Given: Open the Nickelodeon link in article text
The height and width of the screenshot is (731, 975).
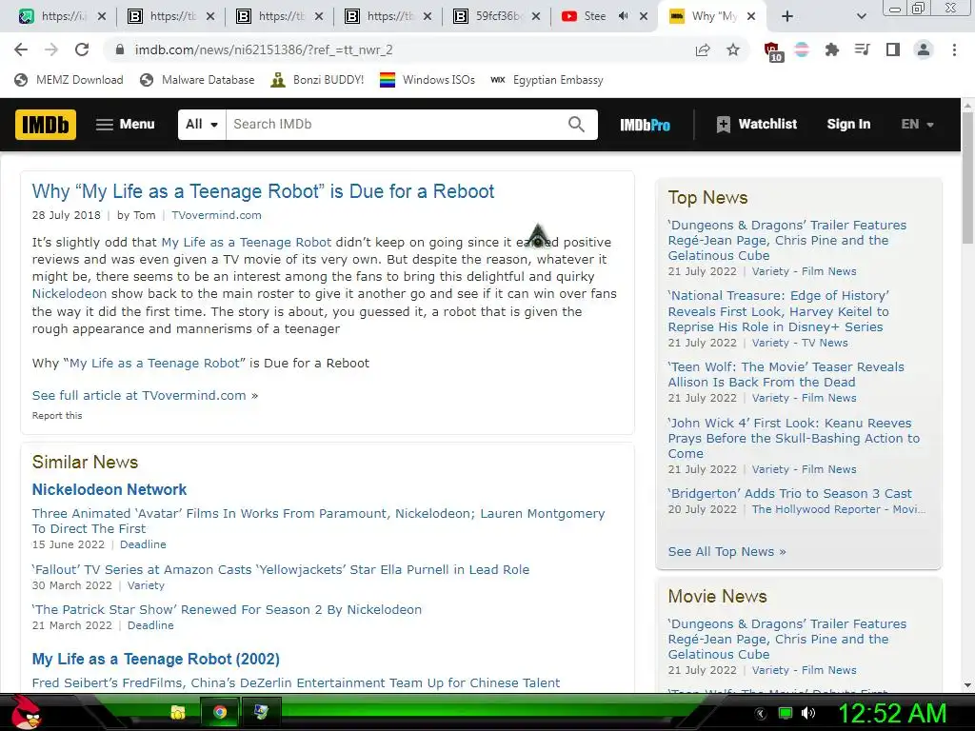Looking at the screenshot, I should [x=69, y=294].
